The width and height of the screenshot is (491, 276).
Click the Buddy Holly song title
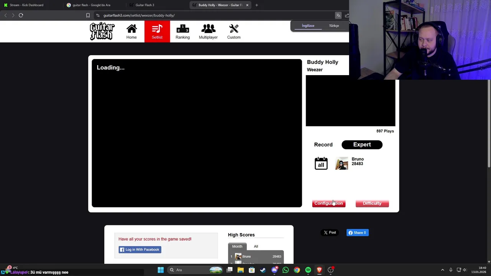(323, 62)
